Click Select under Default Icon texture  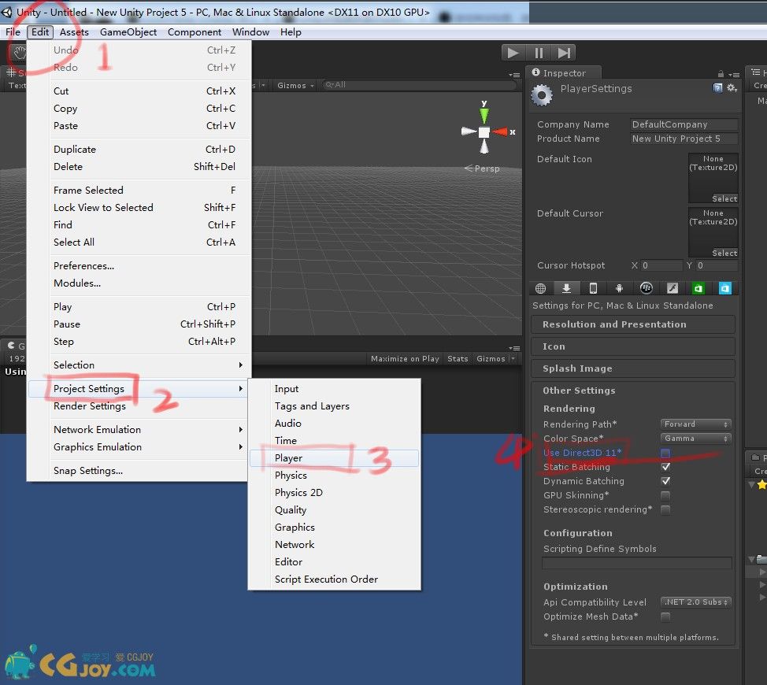(x=724, y=198)
